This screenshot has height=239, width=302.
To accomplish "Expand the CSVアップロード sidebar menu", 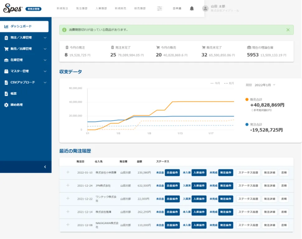I will [x=45, y=82].
